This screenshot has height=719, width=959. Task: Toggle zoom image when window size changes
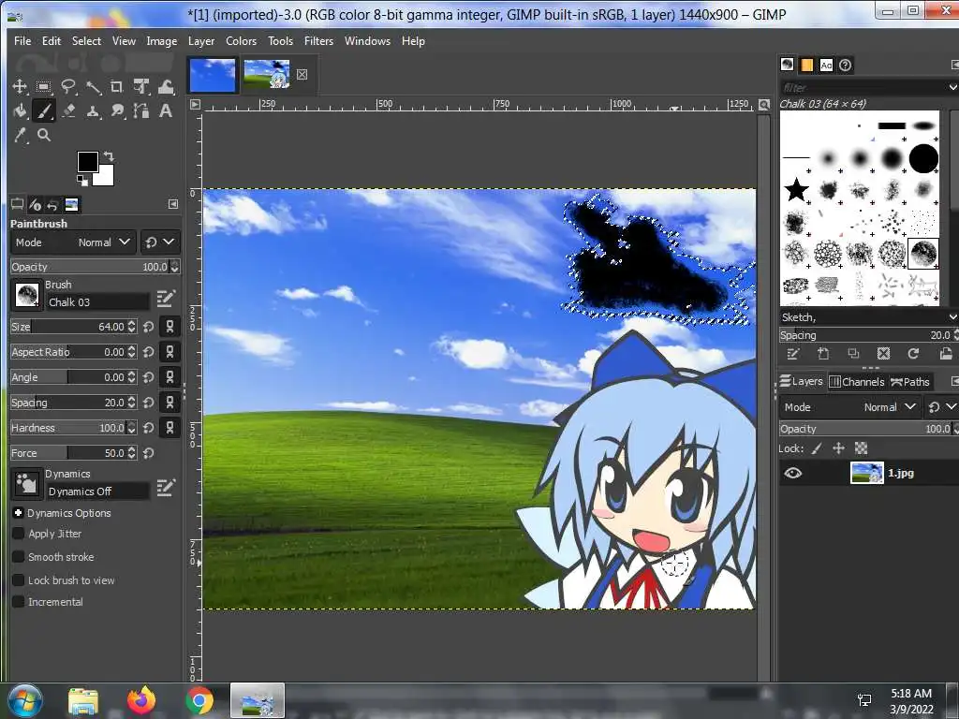coord(764,105)
